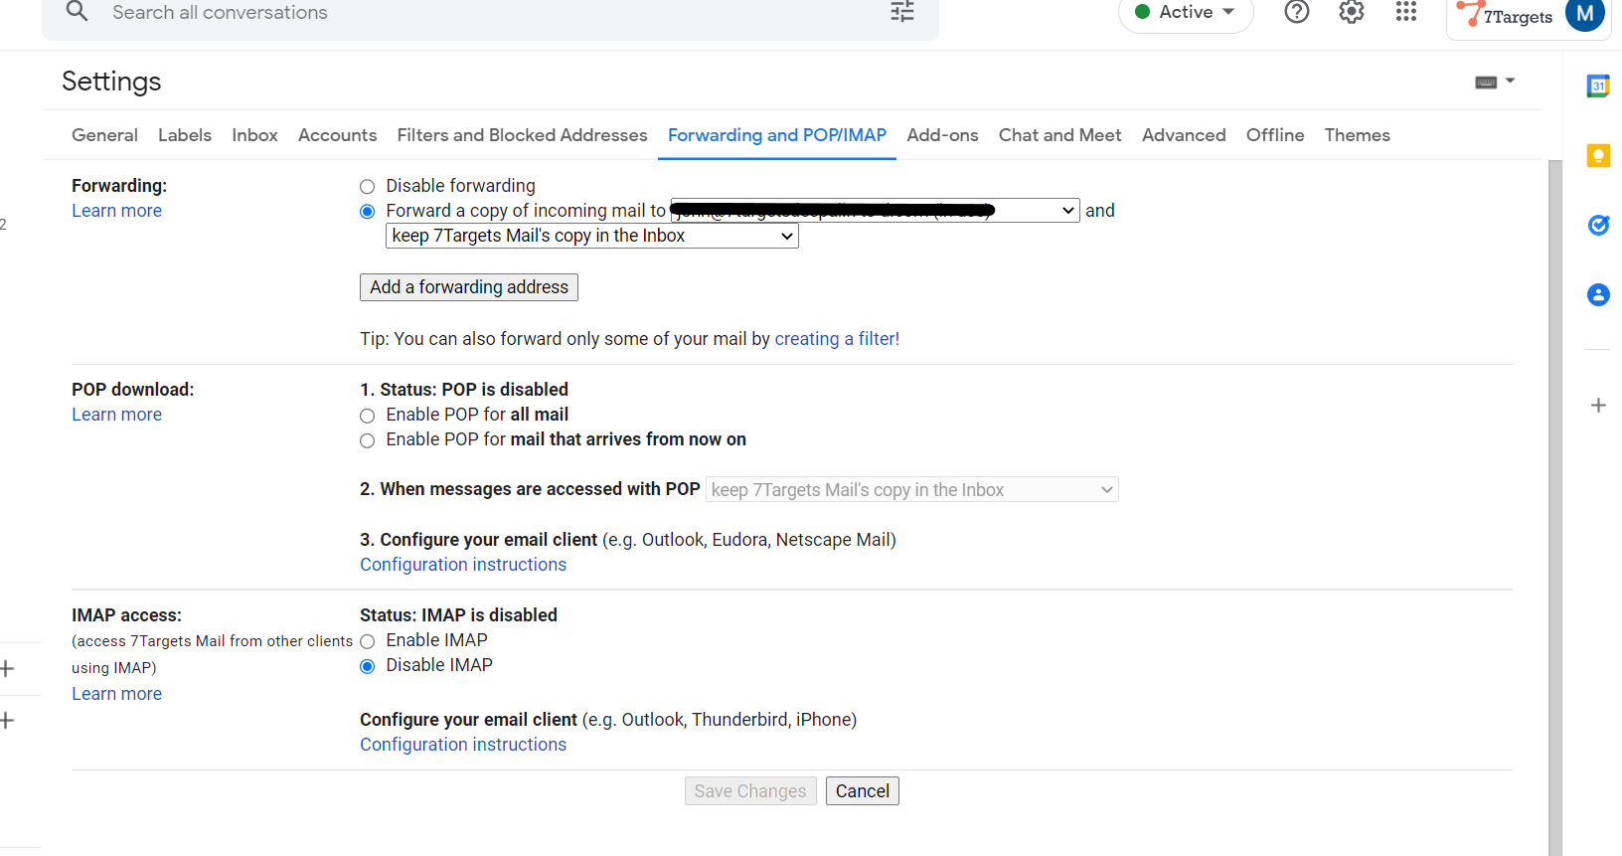1622x856 pixels.
Task: Open Contacts side panel icon
Action: coord(1597,295)
